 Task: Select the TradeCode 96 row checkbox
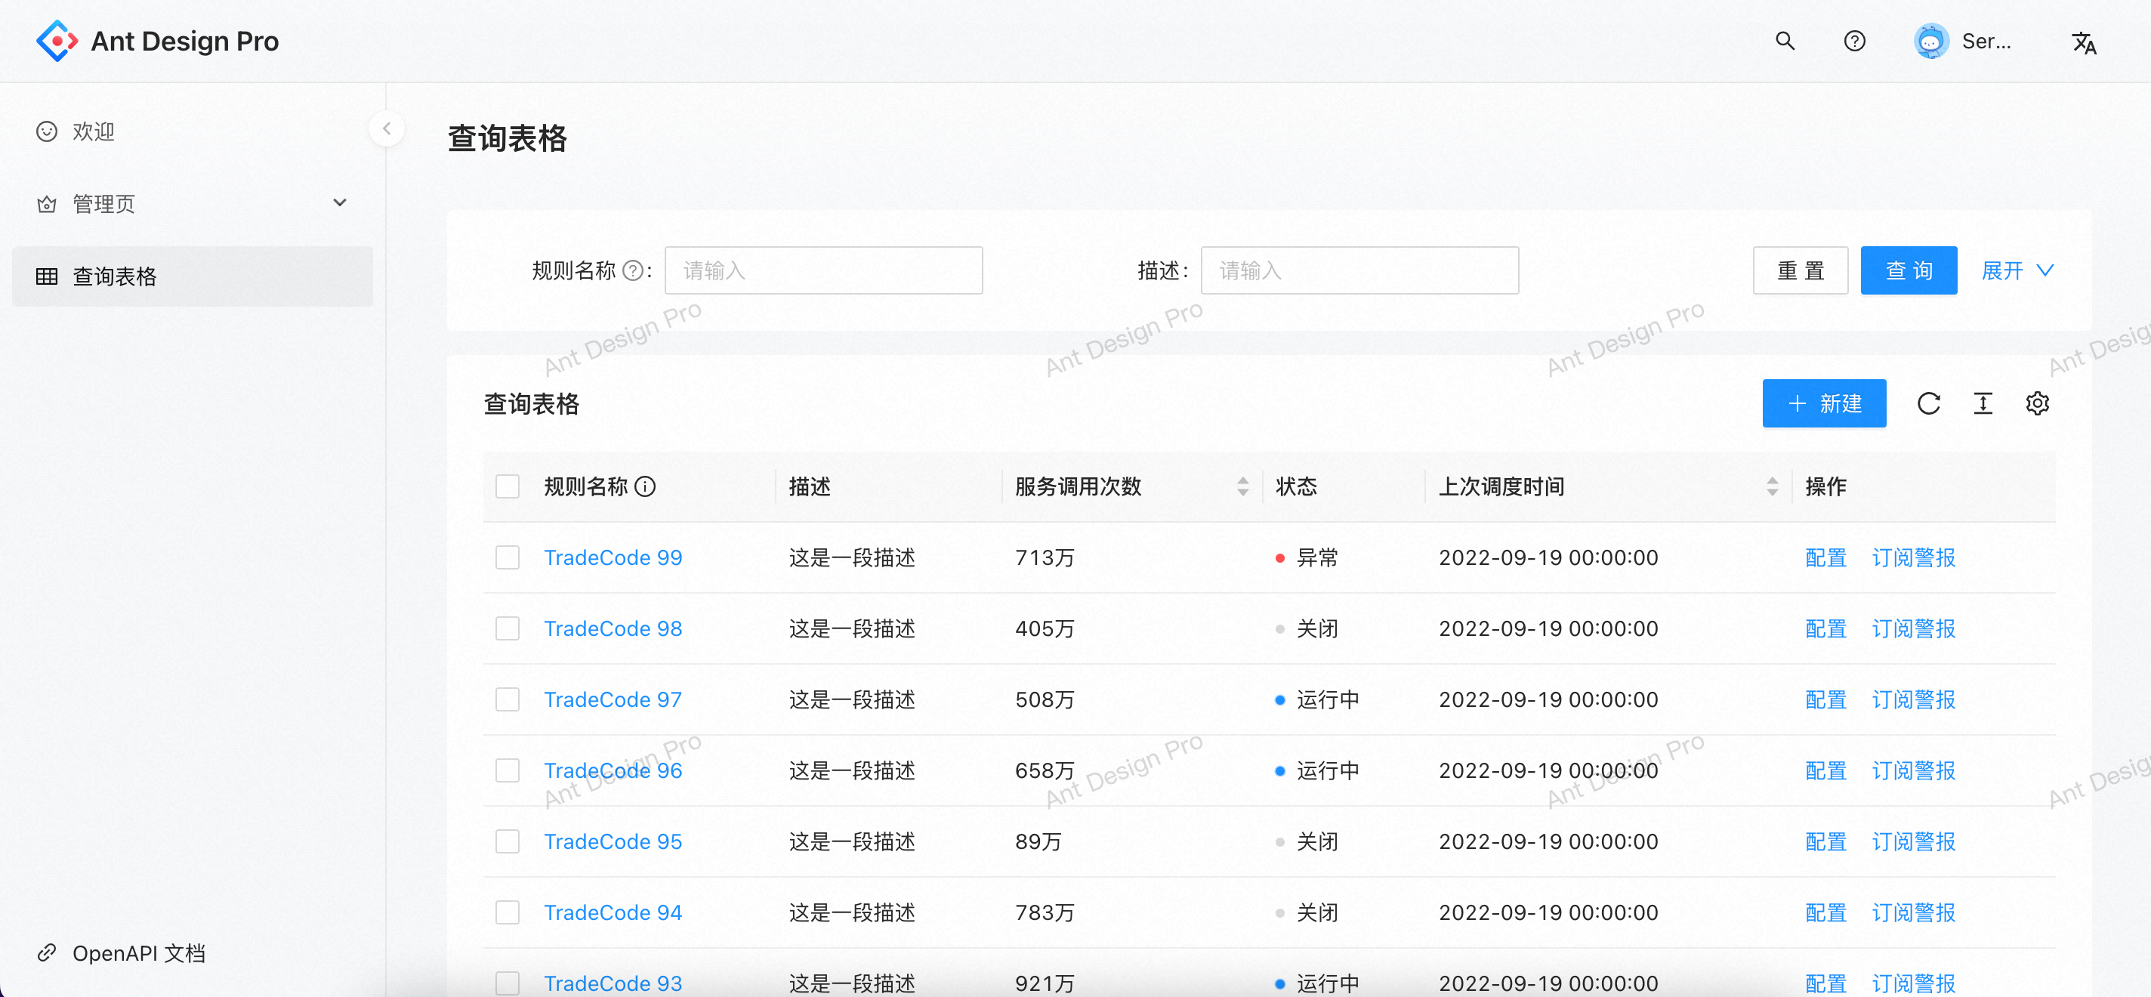coord(508,770)
